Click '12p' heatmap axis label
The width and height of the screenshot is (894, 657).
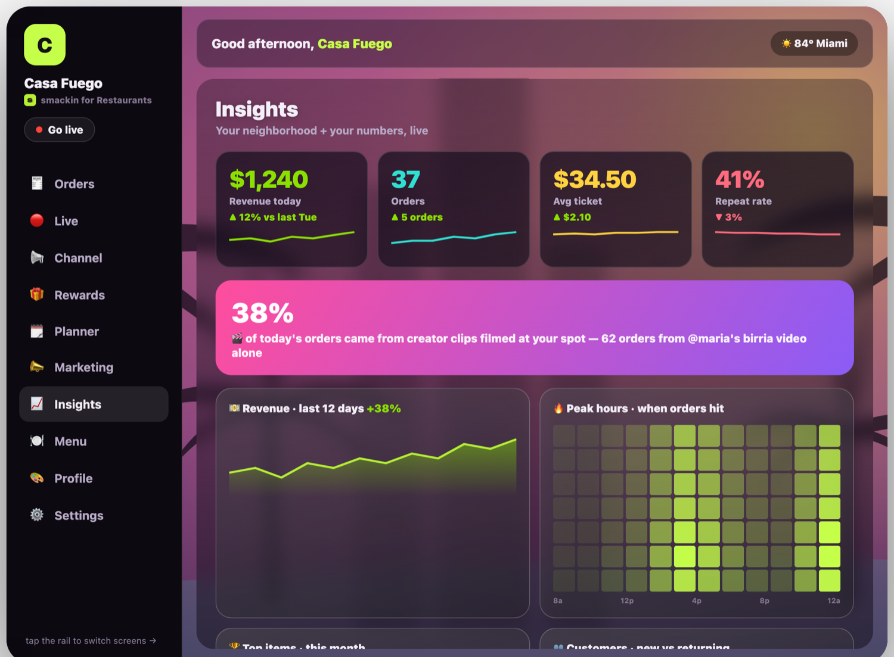(x=627, y=600)
